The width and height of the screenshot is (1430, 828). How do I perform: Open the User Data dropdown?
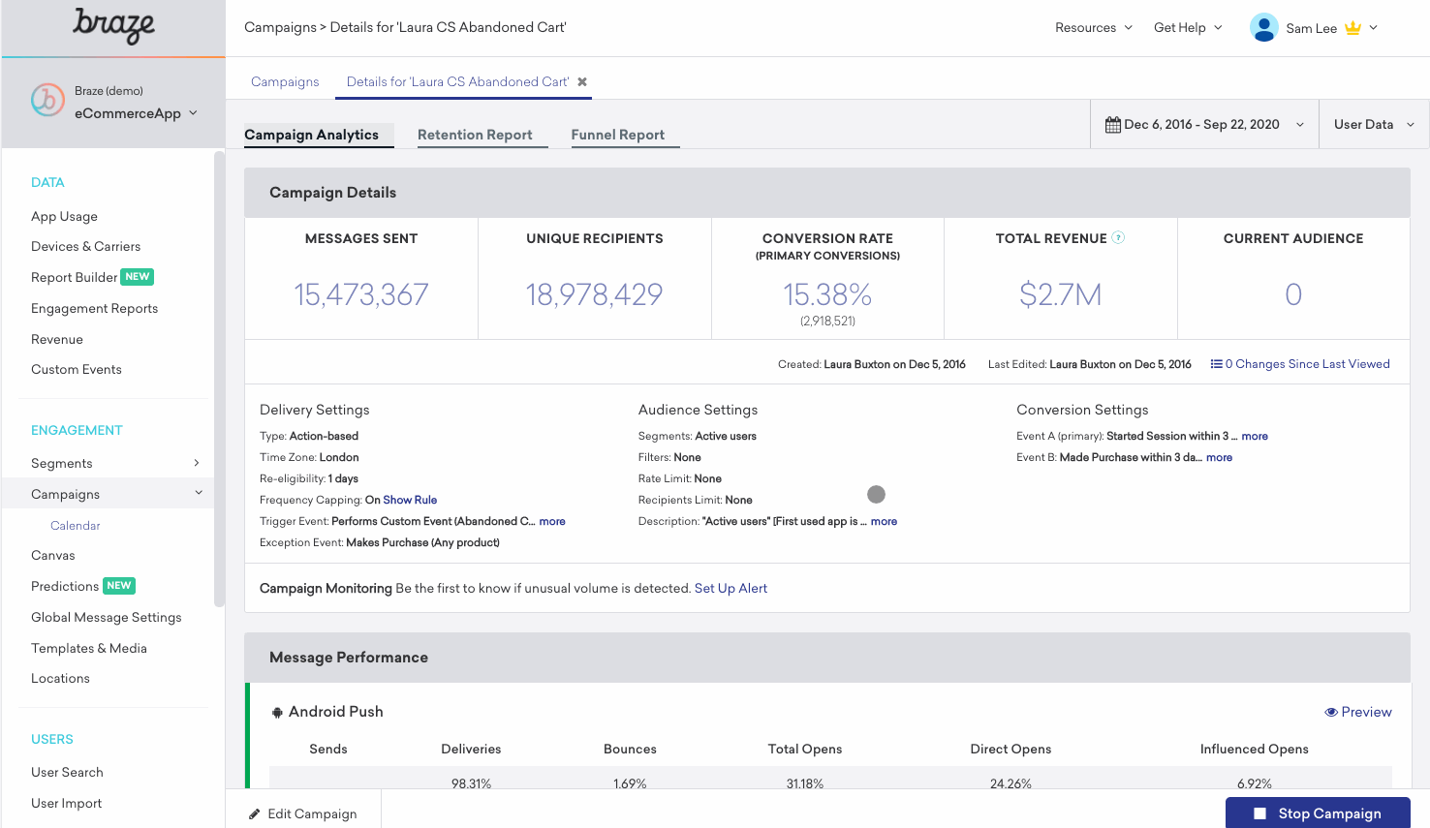tap(1374, 125)
